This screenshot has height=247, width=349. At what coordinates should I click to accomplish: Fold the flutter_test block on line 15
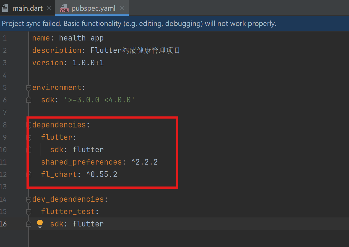pos(28,212)
